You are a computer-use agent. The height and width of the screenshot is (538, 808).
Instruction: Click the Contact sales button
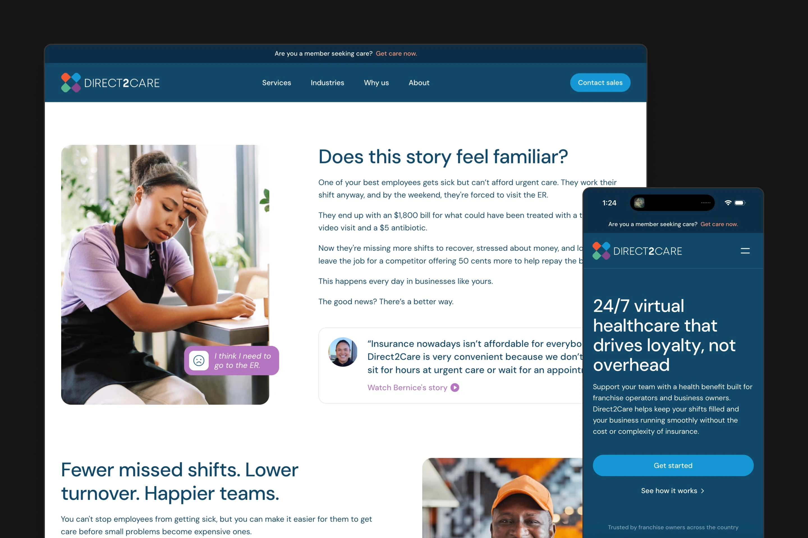(600, 83)
